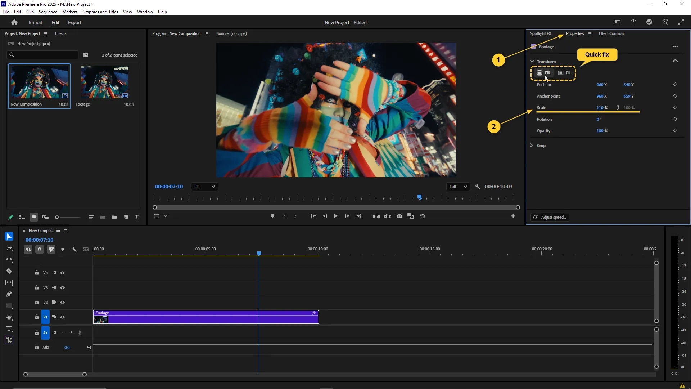Open Project panel menu icon
The width and height of the screenshot is (691, 389).
(x=45, y=33)
